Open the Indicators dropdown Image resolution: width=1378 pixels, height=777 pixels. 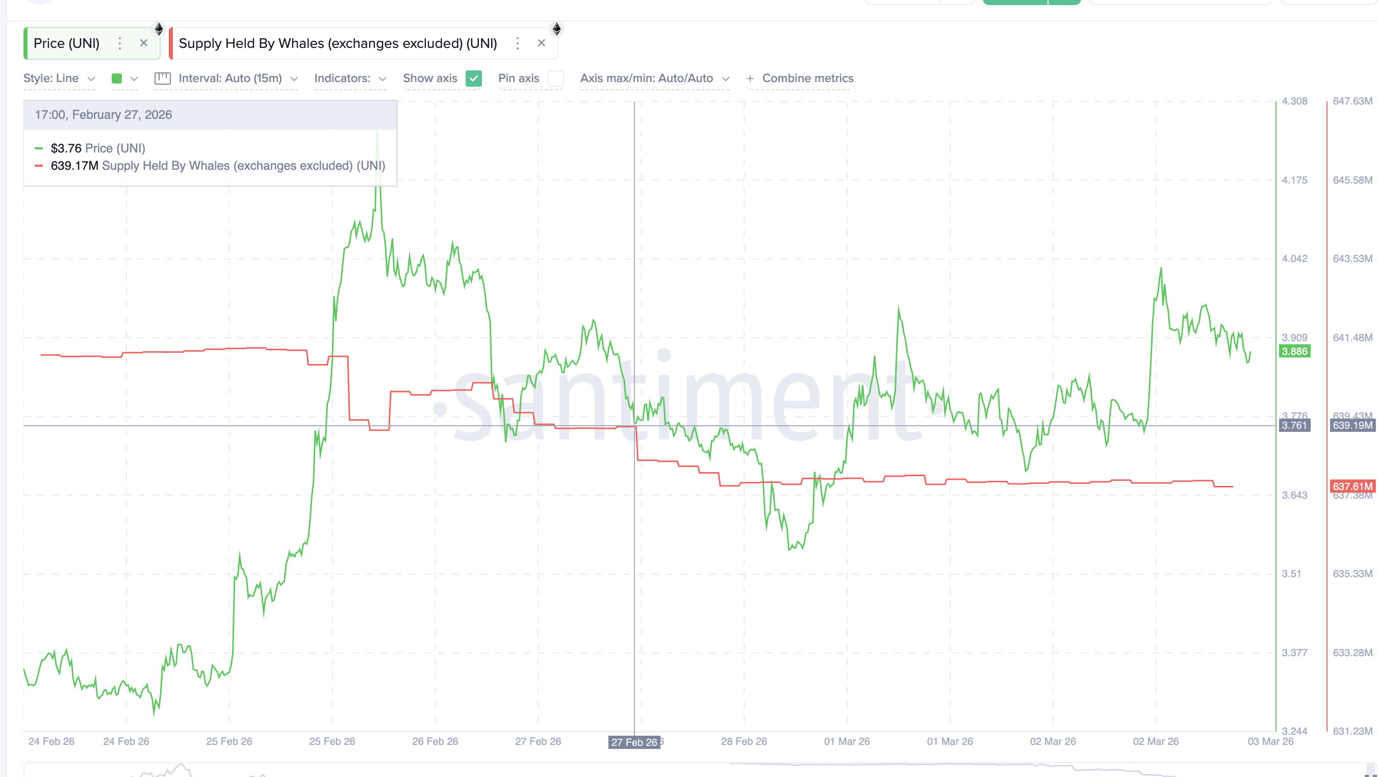[x=350, y=79]
